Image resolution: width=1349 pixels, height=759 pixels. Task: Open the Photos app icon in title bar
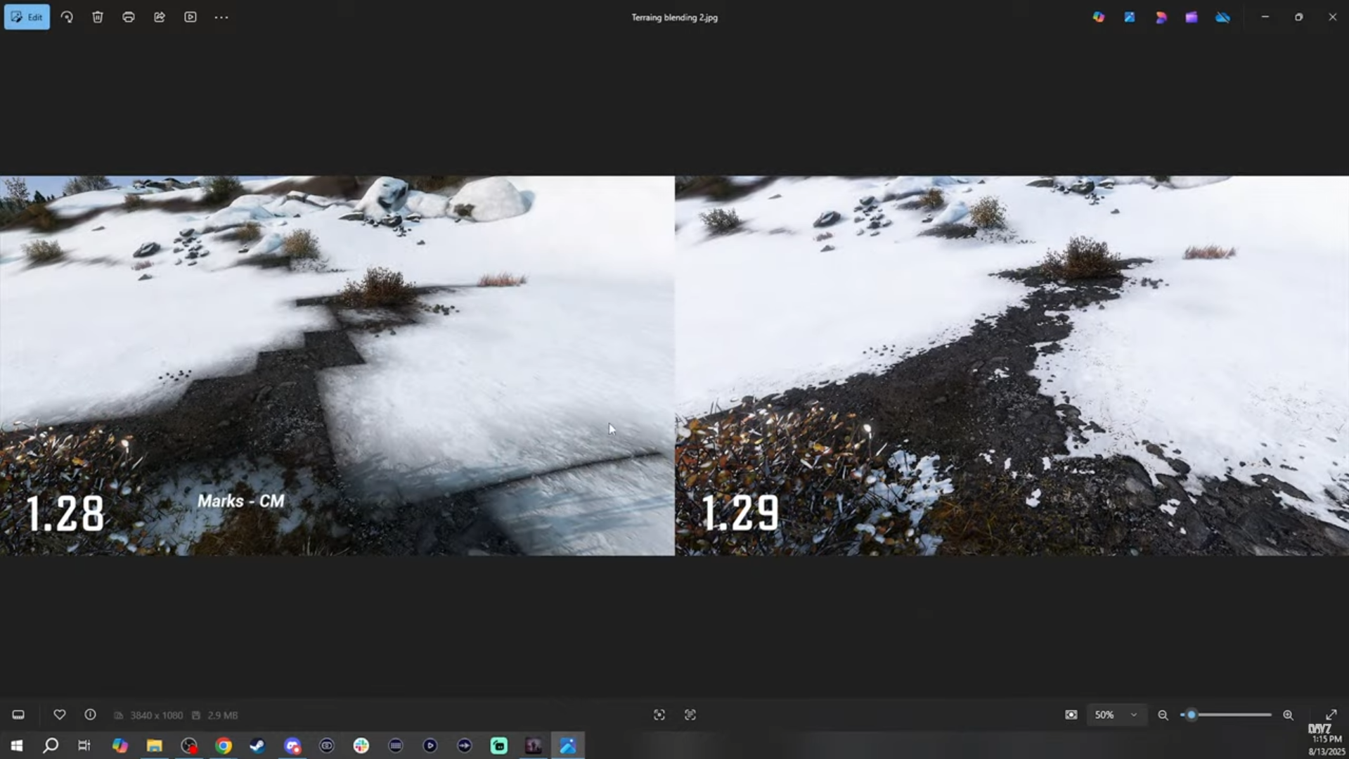click(x=1130, y=17)
